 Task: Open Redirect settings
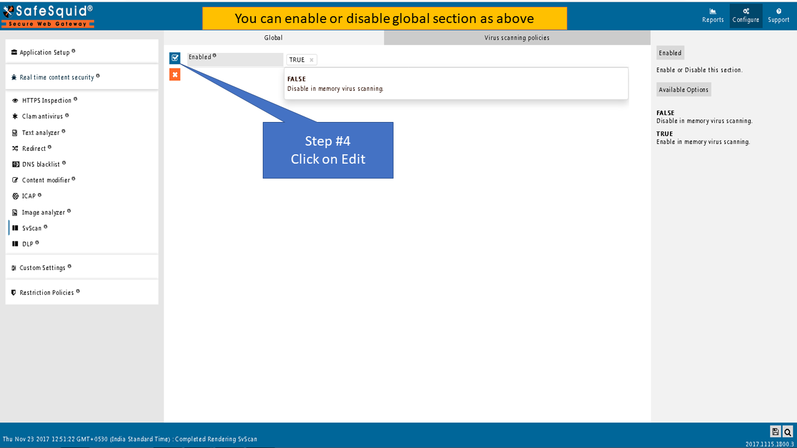pyautogui.click(x=34, y=149)
